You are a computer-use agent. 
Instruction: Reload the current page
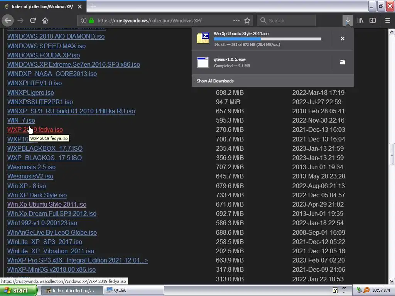click(33, 20)
